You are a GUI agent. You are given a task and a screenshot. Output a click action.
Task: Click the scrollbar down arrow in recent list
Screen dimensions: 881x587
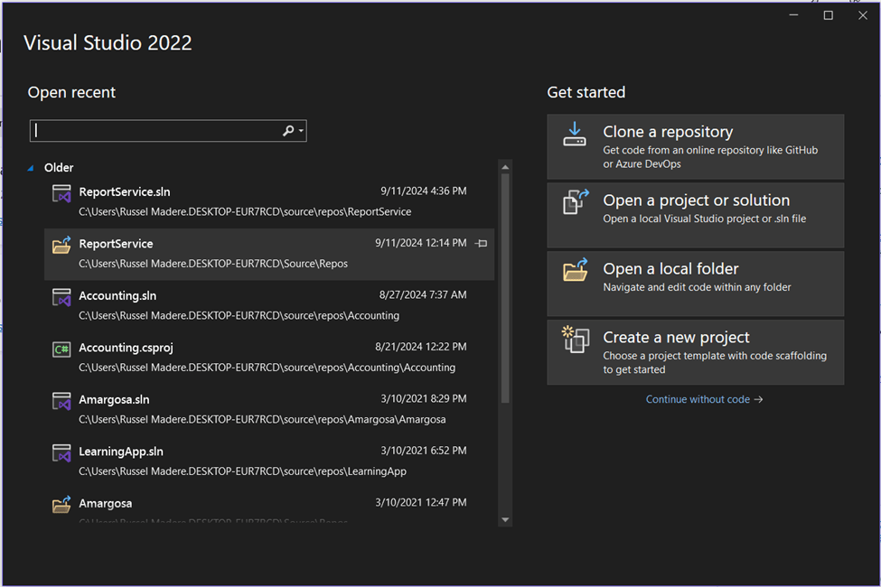[505, 519]
